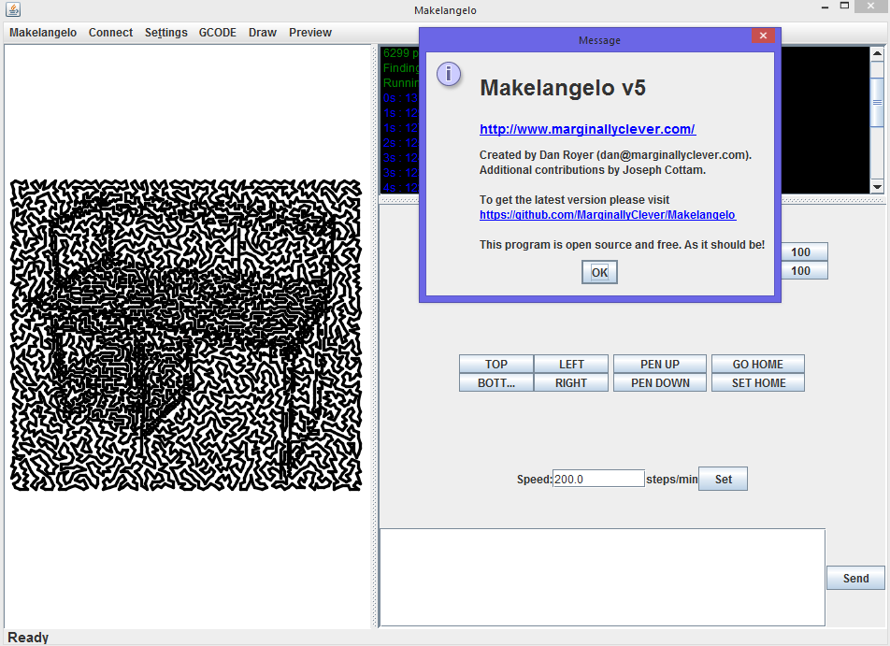
Task: Click the 'Makelangelo v5' heading
Action: pos(563,88)
